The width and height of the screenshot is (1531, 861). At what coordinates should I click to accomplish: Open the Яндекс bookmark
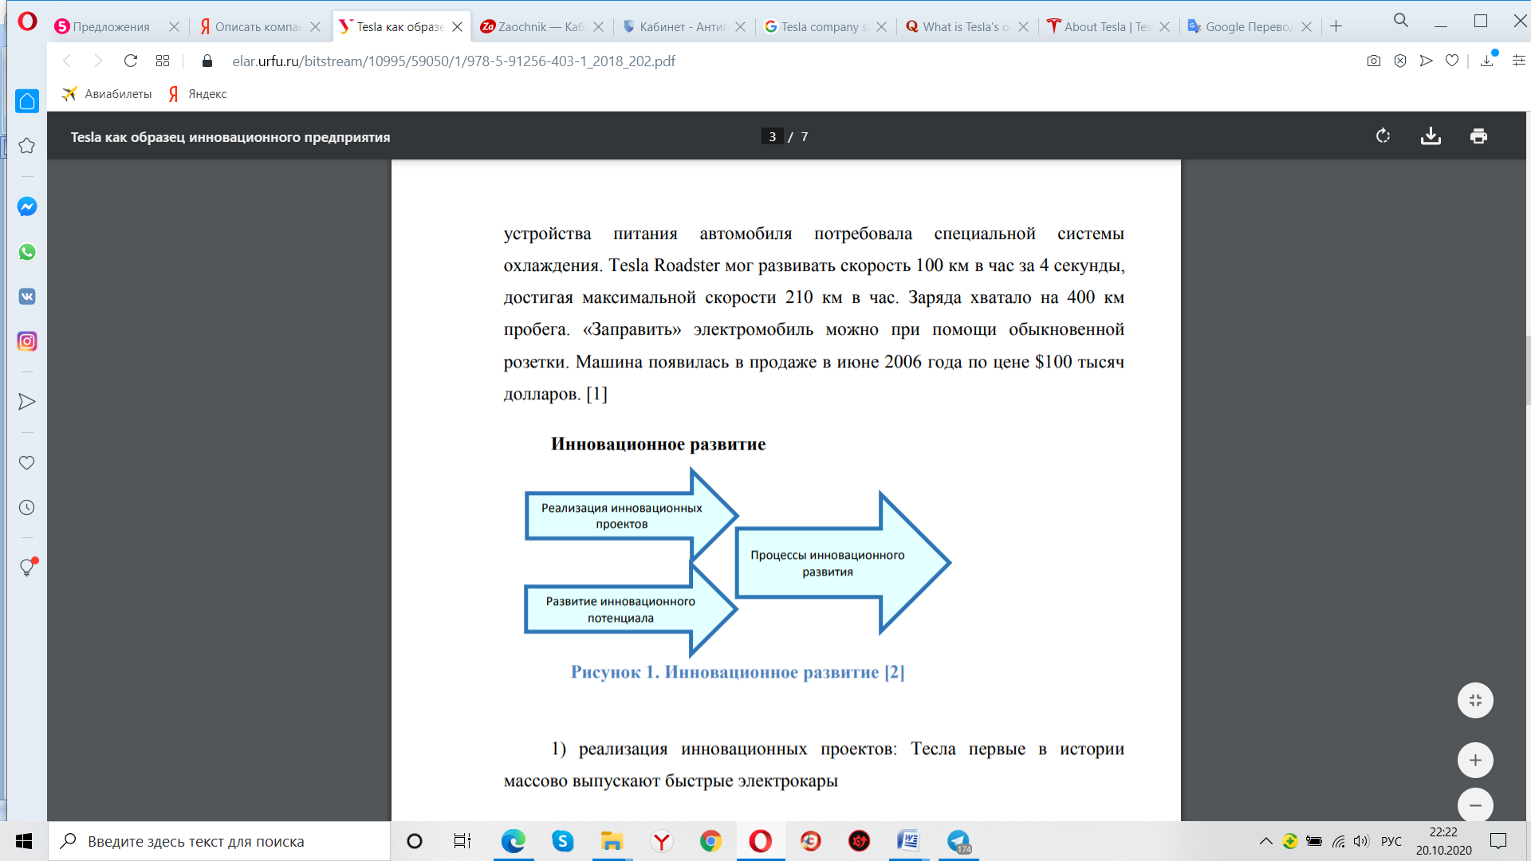[x=198, y=94]
